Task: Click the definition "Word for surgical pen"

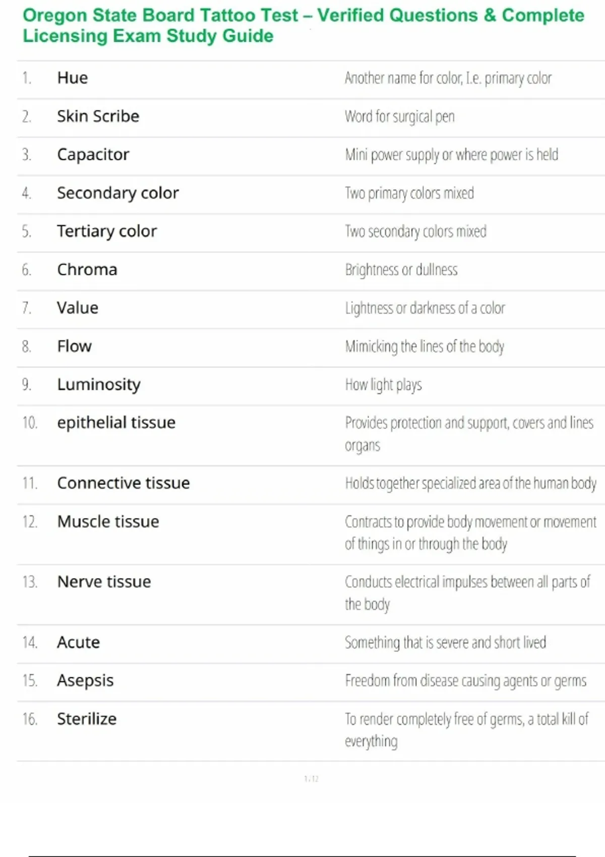Action: coord(399,116)
